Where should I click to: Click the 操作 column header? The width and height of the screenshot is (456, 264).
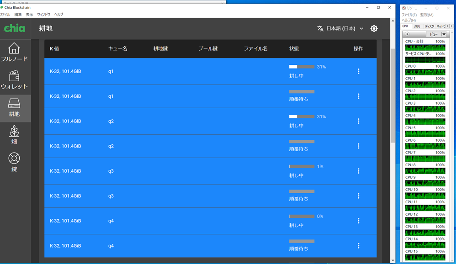[358, 48]
